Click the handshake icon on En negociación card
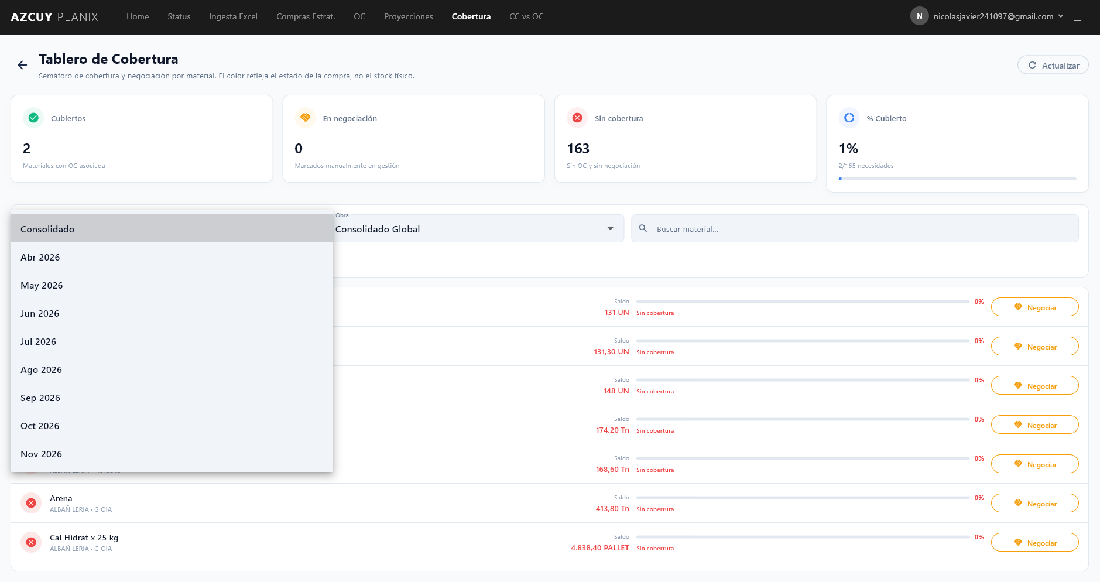Viewport: 1100px width, 582px height. pos(305,118)
